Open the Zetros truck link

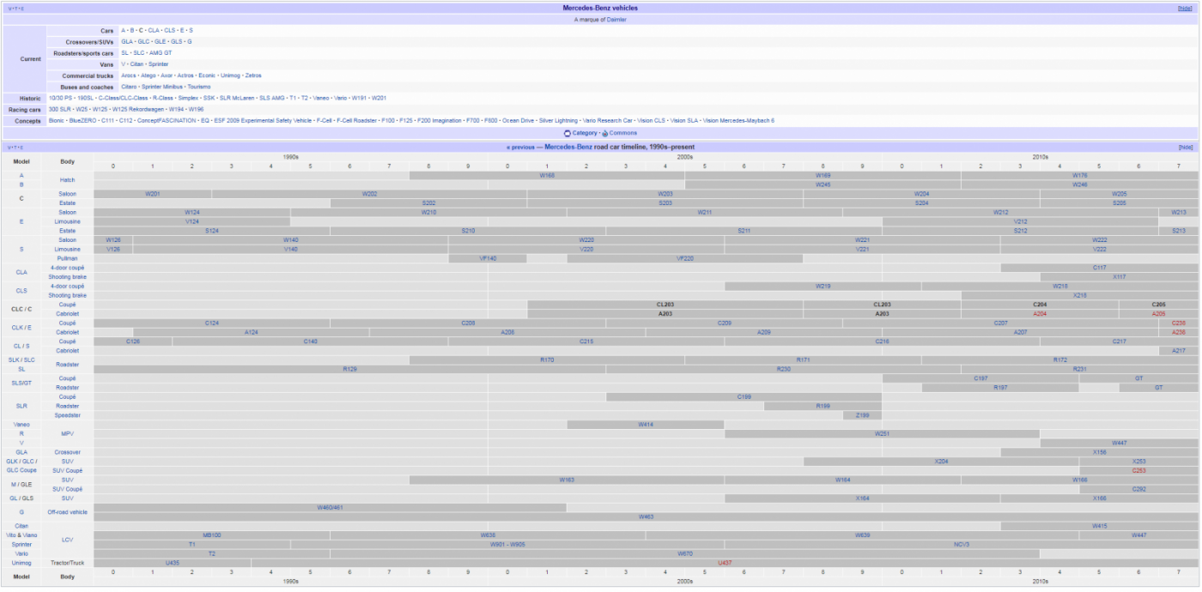(253, 76)
